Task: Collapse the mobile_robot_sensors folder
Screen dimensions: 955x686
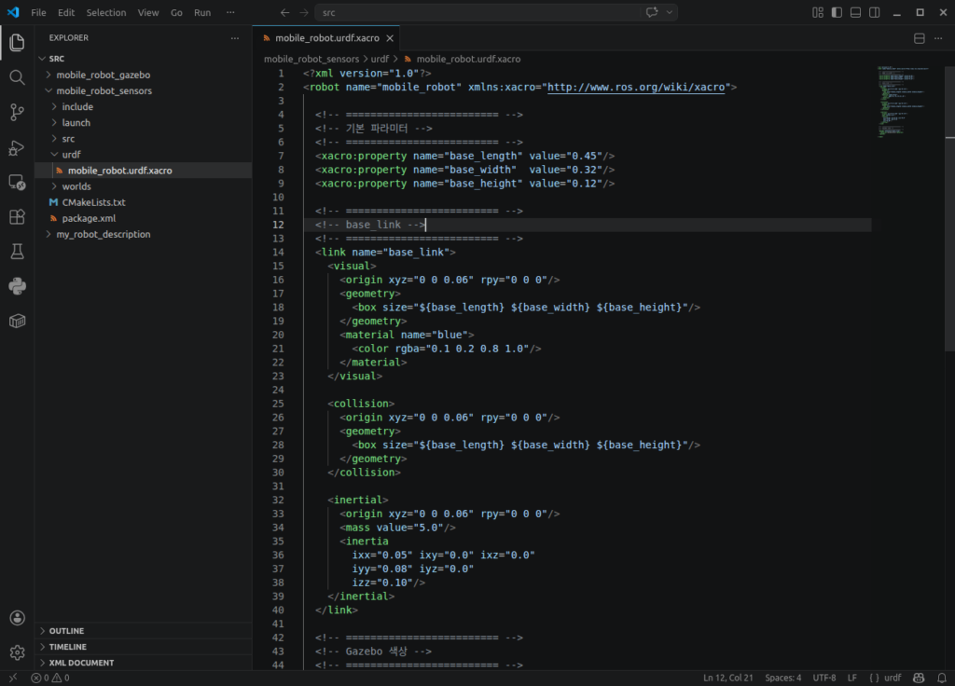Action: click(x=143, y=90)
